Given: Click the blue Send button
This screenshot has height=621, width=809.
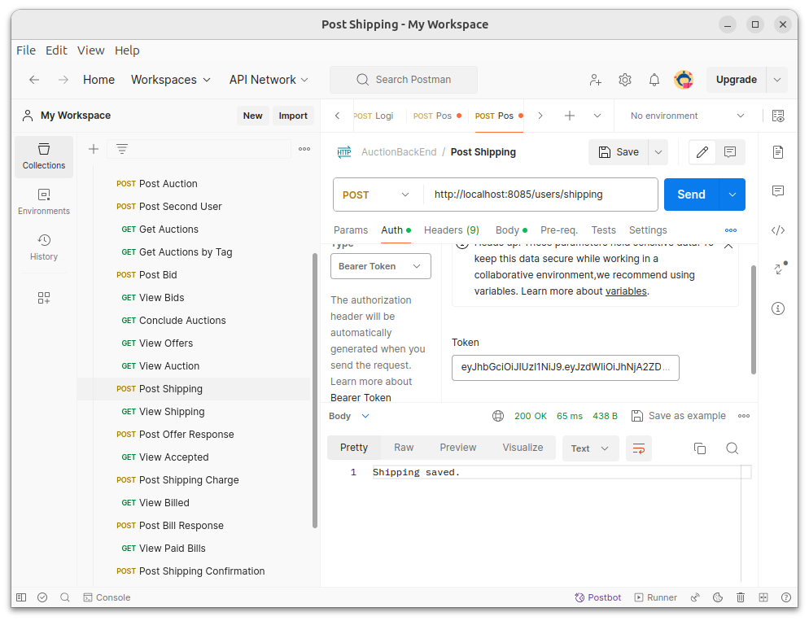Looking at the screenshot, I should [x=691, y=195].
